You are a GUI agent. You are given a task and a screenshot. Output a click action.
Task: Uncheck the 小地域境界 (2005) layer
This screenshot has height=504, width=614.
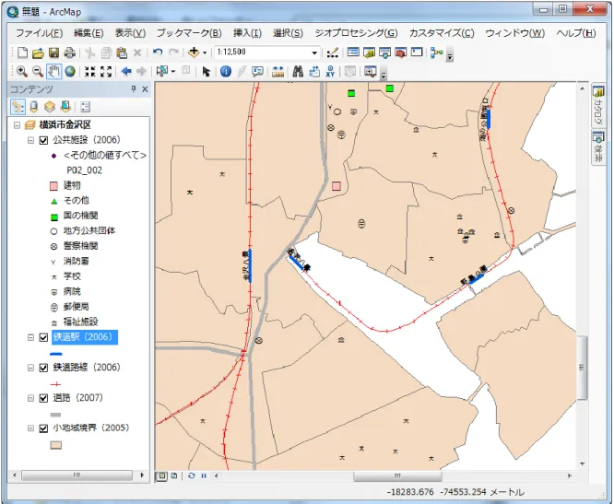(43, 428)
